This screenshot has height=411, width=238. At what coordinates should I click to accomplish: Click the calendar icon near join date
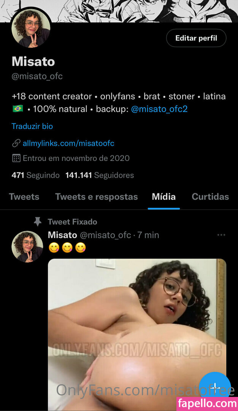click(16, 158)
